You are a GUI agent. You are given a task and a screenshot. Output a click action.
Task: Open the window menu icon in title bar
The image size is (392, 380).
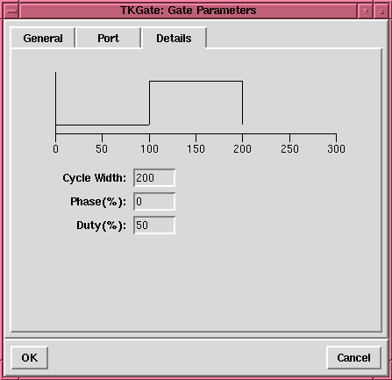click(11, 11)
